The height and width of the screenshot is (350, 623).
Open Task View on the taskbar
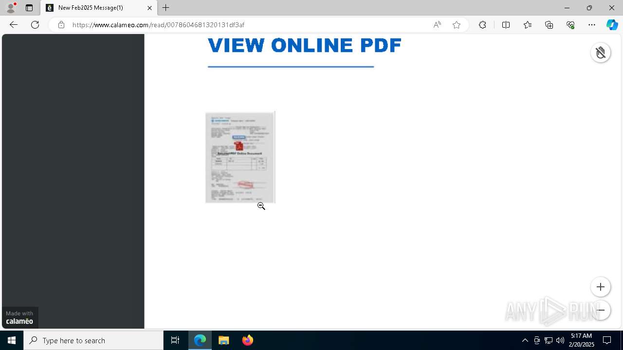coord(175,340)
